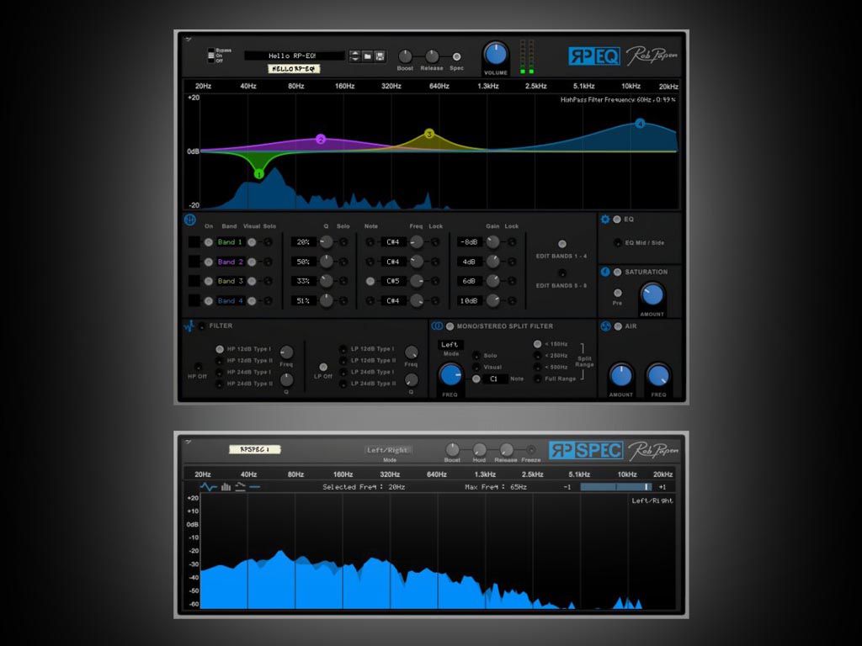This screenshot has width=862, height=646.
Task: Click the split filter blue FREQ knob
Action: coord(451,376)
